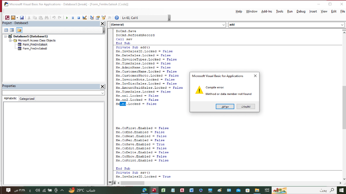Image resolution: width=346 pixels, height=194 pixels.
Task: Click the Procedure View toggle button
Action: coord(110,183)
